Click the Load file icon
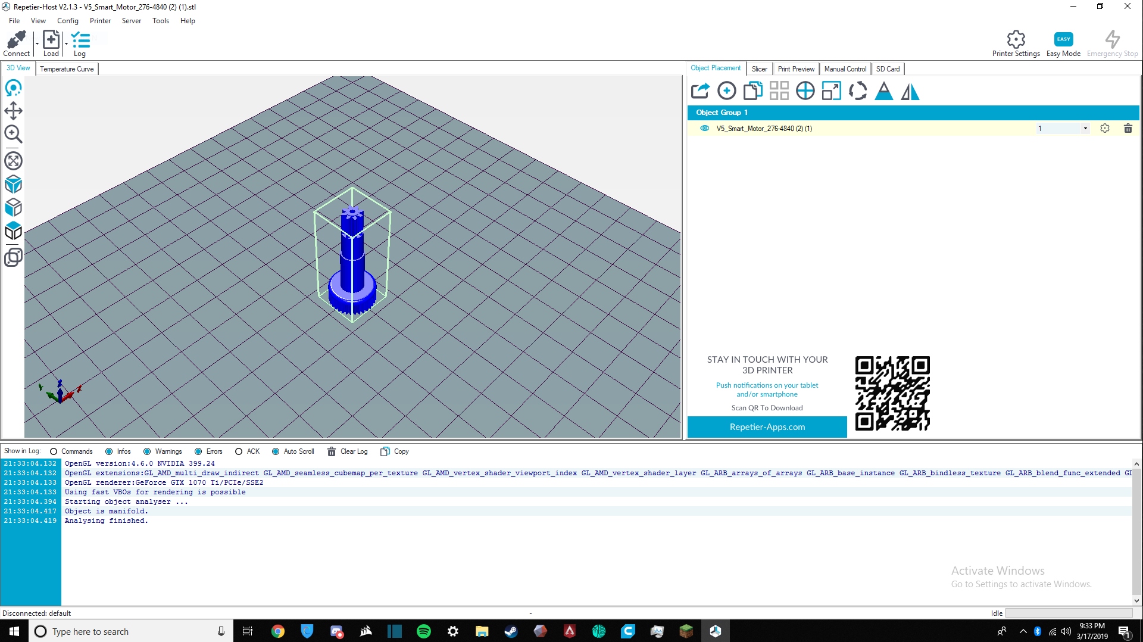Viewport: 1143px width, 642px height. (x=51, y=43)
